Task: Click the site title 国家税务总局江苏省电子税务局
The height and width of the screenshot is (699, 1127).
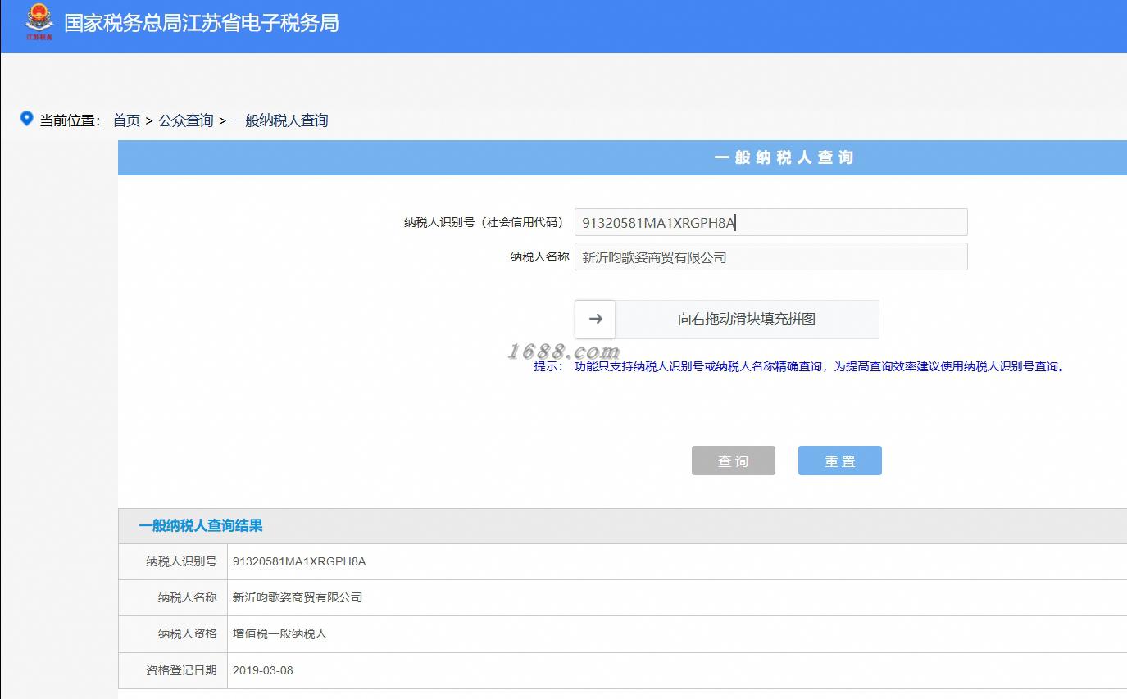Action: pos(202,22)
